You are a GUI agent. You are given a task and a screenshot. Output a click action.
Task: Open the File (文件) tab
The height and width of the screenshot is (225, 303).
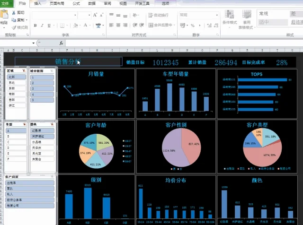pyautogui.click(x=6, y=3)
